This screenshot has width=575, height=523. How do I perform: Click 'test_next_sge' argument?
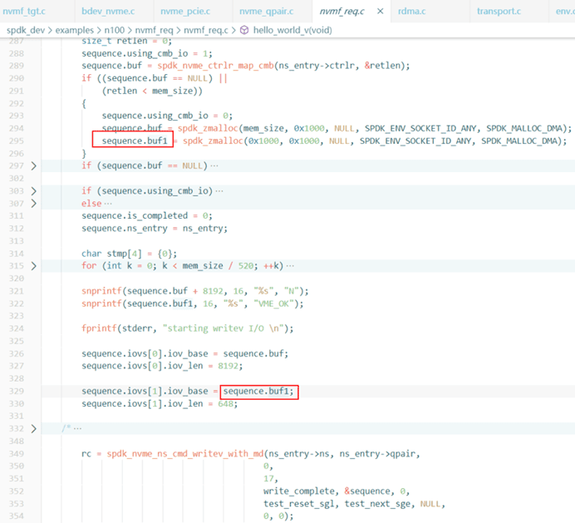[x=377, y=504]
